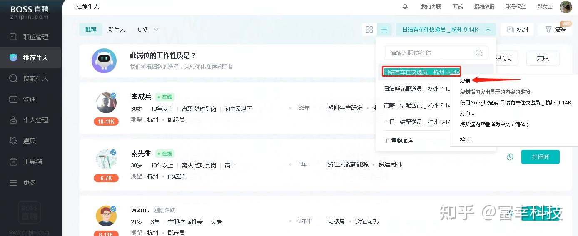Choose 一日一结配送员 job option
Screen dimensions: 578x236
tap(417, 122)
